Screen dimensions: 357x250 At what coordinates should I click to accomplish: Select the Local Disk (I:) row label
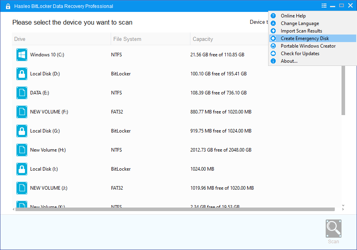coord(44,169)
